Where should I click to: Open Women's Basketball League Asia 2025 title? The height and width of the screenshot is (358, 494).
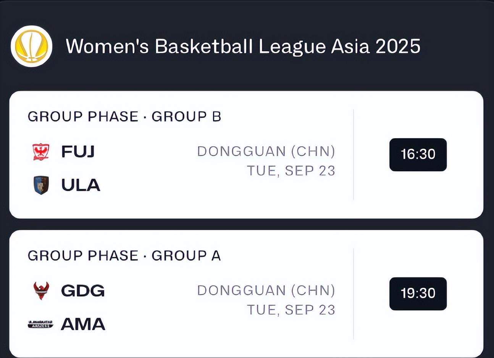tap(243, 46)
